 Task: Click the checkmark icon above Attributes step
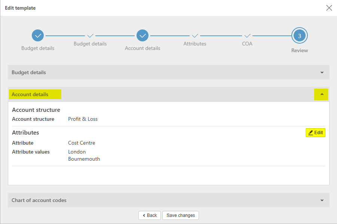[195, 36]
